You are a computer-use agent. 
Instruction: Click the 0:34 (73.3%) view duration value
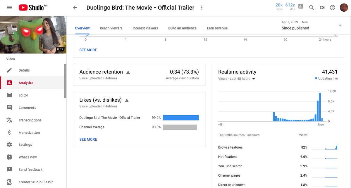[184, 72]
